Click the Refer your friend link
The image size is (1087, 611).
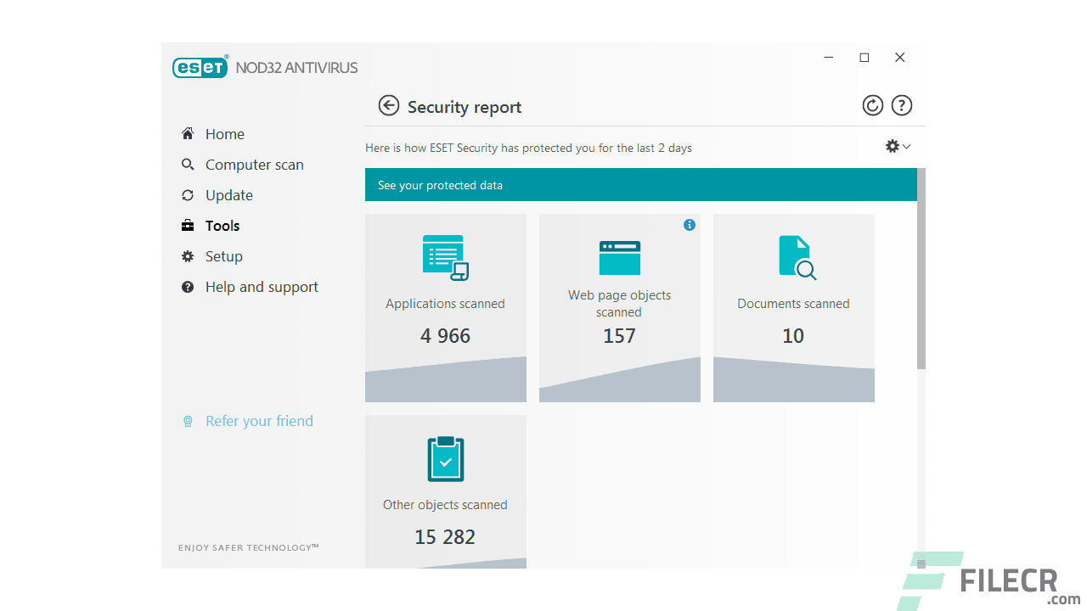pos(258,421)
